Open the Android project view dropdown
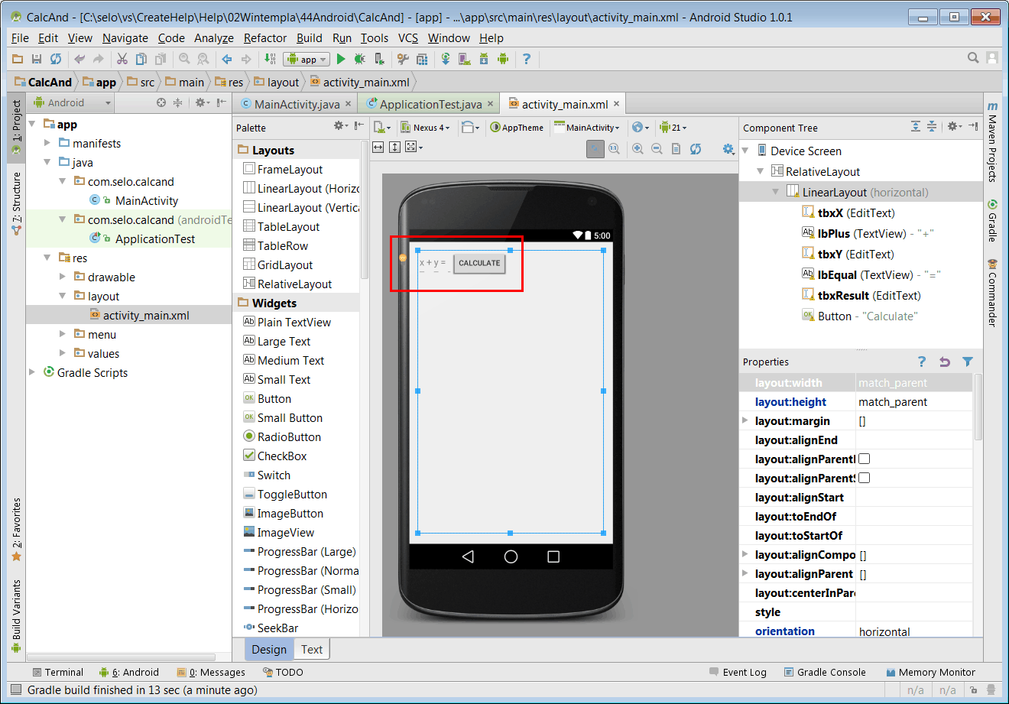This screenshot has width=1009, height=704. point(73,102)
